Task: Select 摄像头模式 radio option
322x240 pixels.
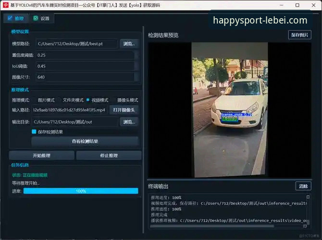Action: point(125,100)
